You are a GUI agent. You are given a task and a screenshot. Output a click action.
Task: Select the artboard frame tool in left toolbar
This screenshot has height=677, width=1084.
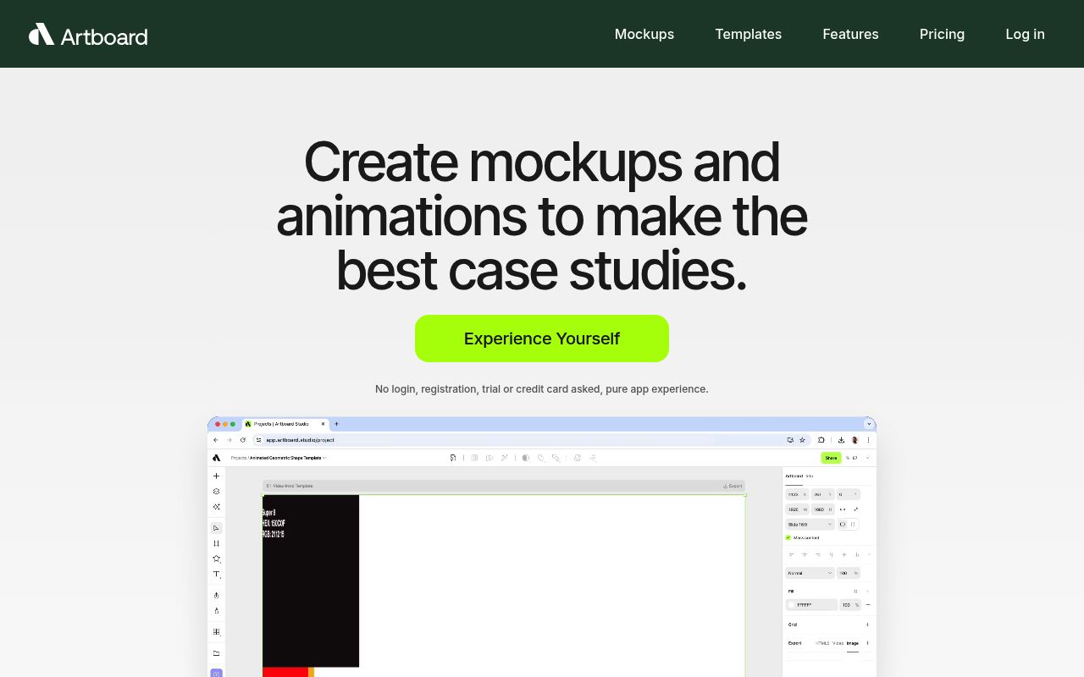point(216,543)
